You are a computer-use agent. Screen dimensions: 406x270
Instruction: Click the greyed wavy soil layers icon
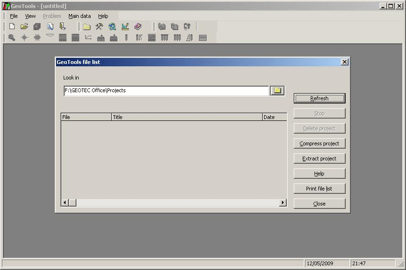click(152, 38)
